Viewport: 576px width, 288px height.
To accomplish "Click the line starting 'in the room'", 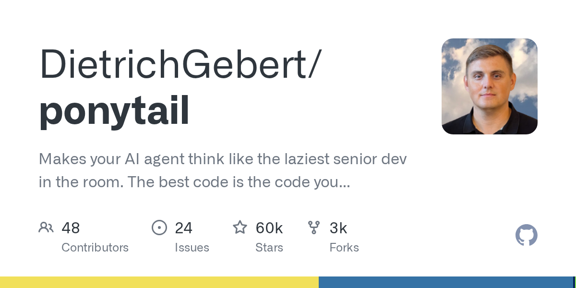I will tap(194, 182).
